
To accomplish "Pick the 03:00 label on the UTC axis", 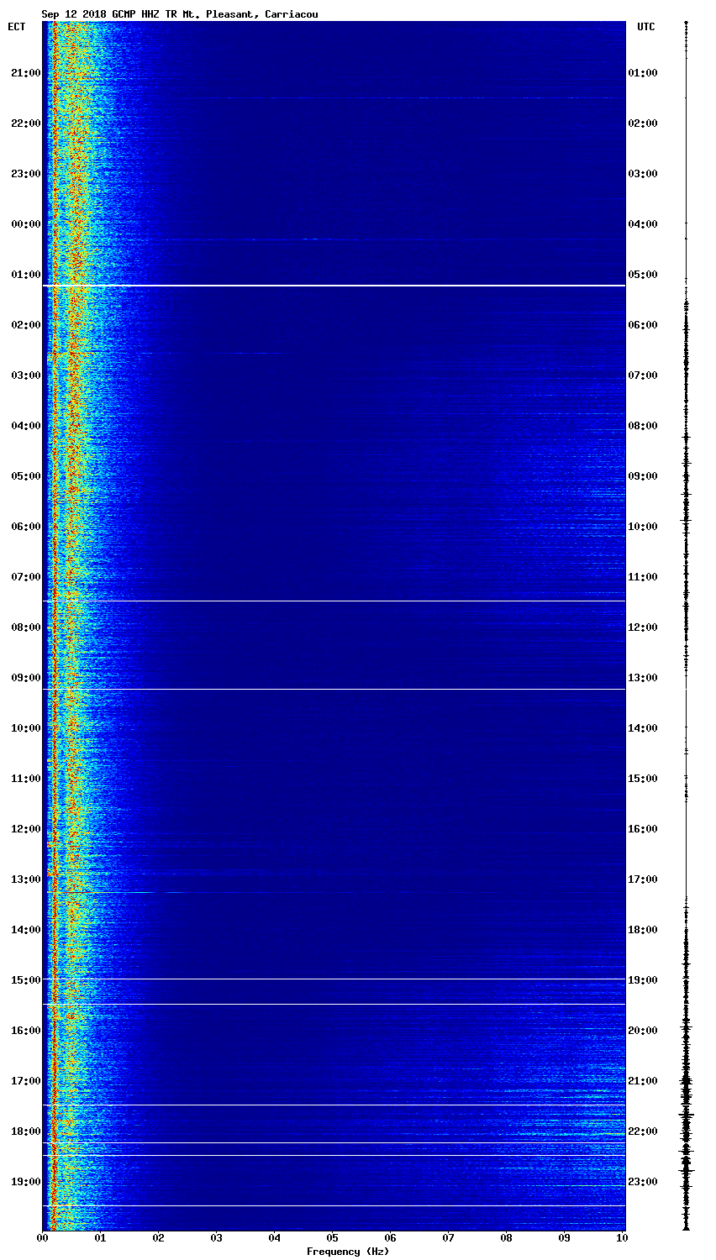I will (x=643, y=174).
